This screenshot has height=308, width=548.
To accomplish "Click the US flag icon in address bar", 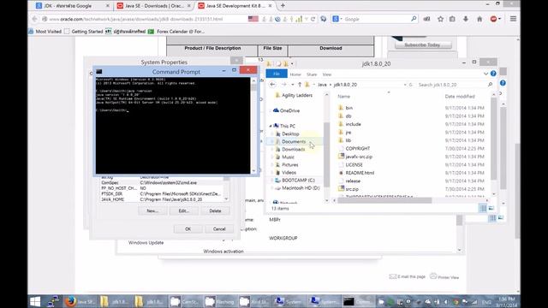I will click(x=253, y=19).
